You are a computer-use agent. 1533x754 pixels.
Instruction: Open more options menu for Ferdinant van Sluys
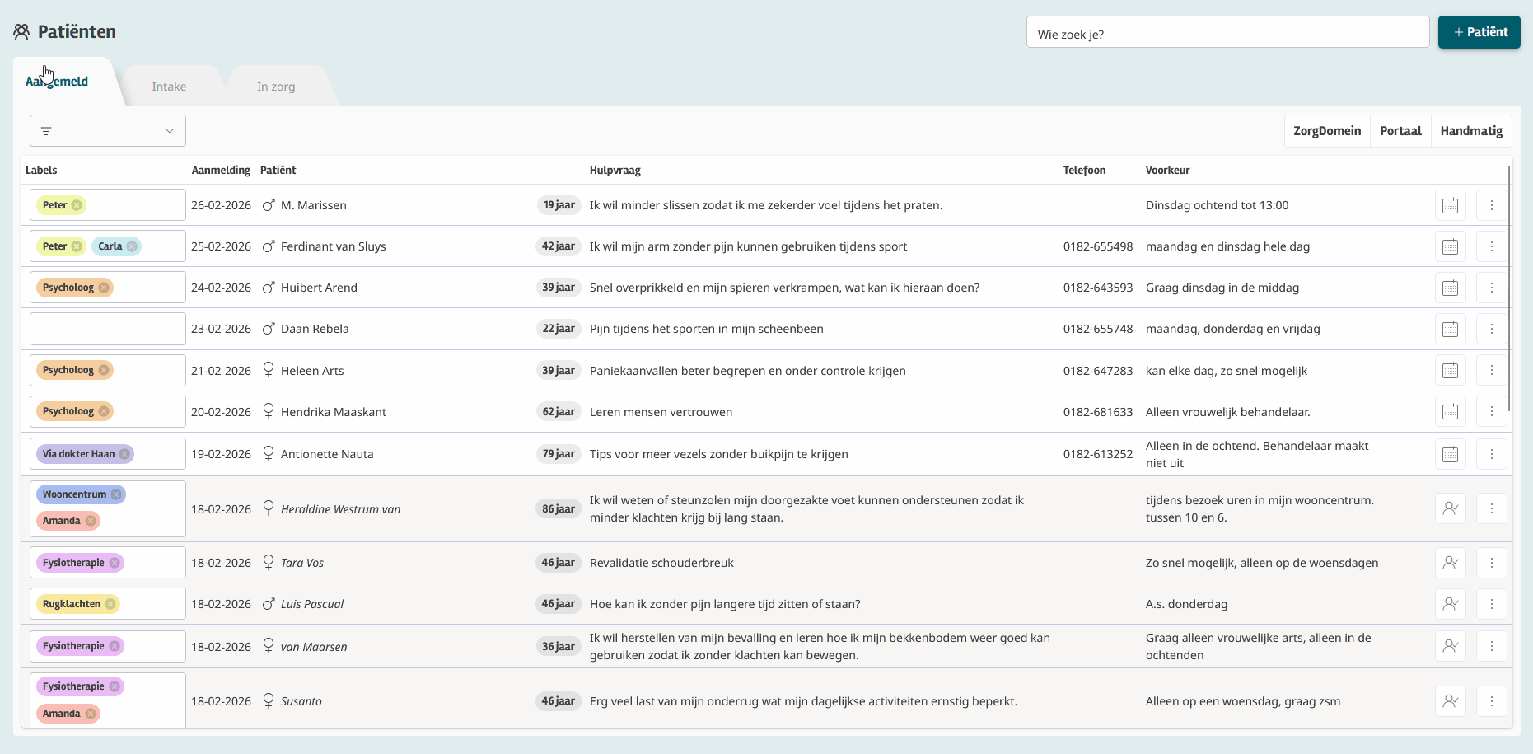[x=1491, y=246]
